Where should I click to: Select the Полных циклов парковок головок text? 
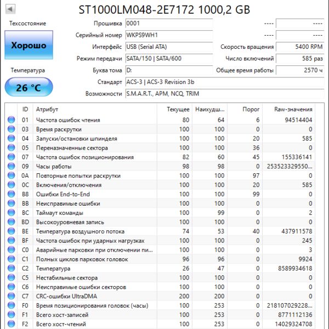(82, 259)
